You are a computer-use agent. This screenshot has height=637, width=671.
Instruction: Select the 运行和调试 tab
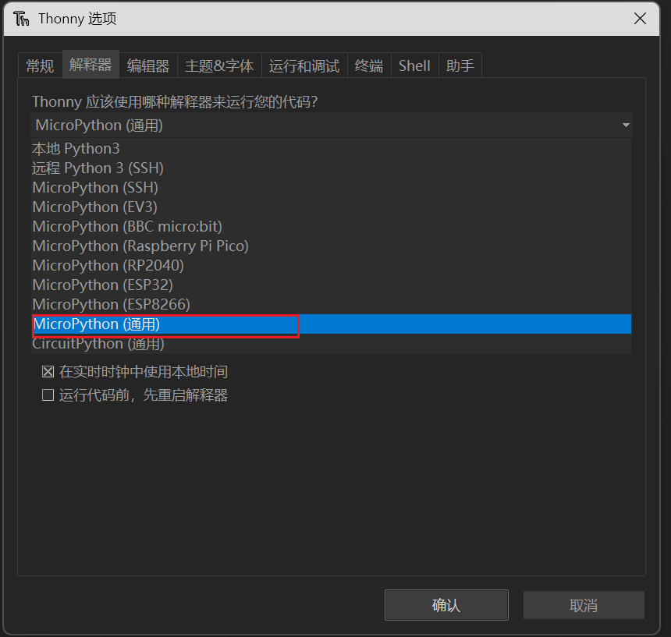304,65
